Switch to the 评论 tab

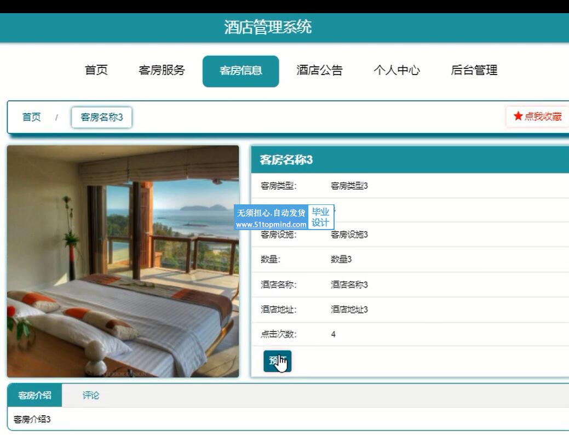click(91, 396)
